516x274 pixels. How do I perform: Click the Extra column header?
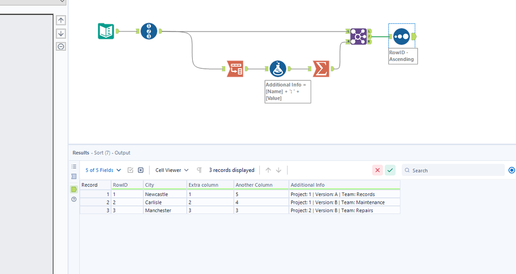point(210,185)
